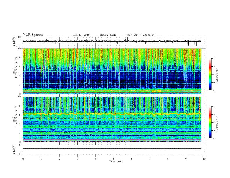This screenshot has height=178, width=230.
Task: Click the ch.1 color bar "log(PSD)(V²/Hz)" label
Action: 218,76
